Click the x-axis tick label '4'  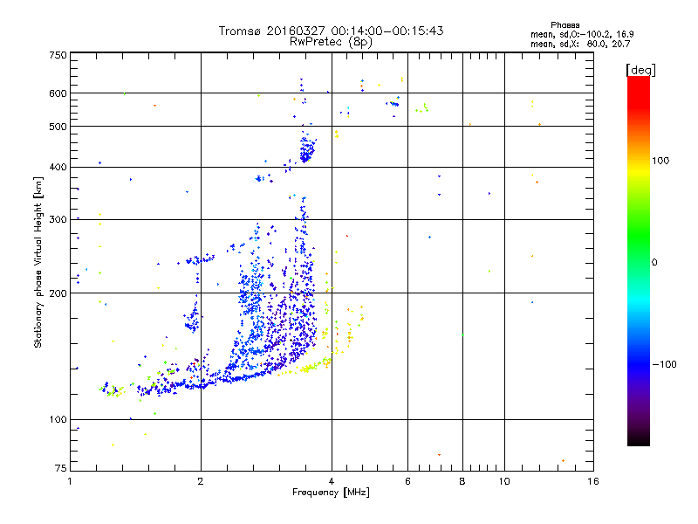tap(332, 481)
